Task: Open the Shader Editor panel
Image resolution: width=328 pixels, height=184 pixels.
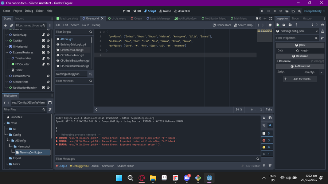Action: [x=125, y=166]
